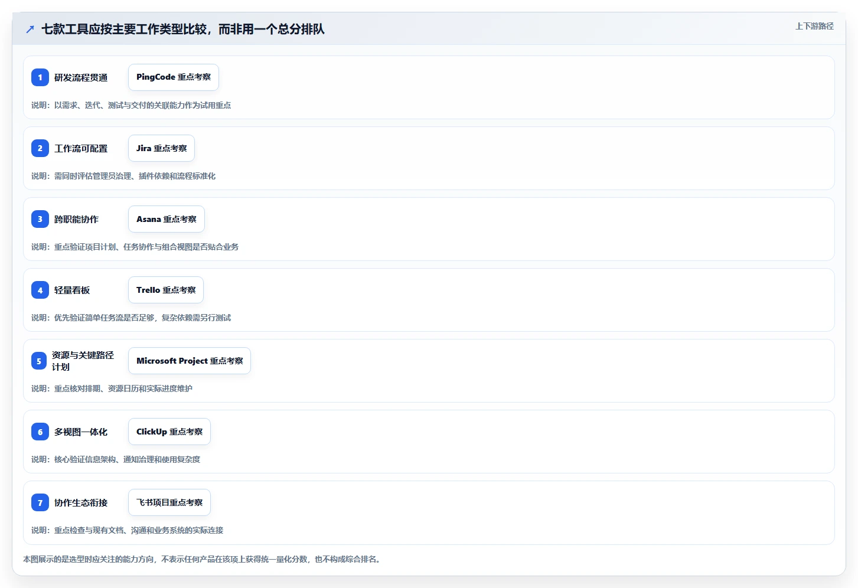Select the 轻量看板 label

(72, 290)
